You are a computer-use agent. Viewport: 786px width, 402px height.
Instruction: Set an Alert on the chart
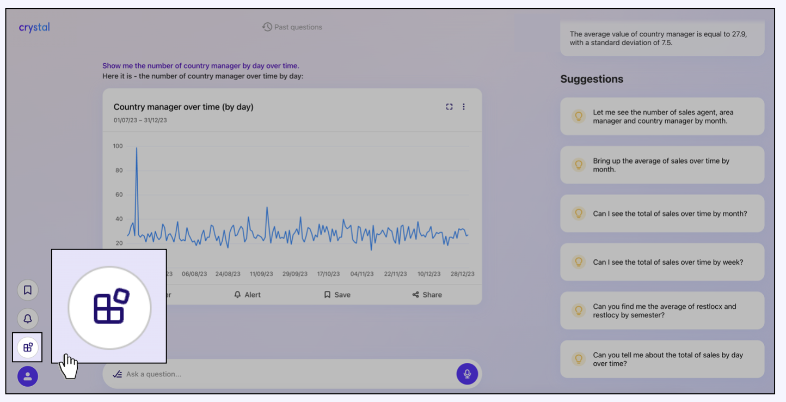(247, 295)
